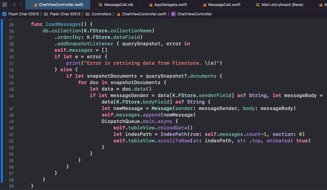Click the class icon for ChatViewController
This screenshot has height=190, width=327.
tap(173, 14)
